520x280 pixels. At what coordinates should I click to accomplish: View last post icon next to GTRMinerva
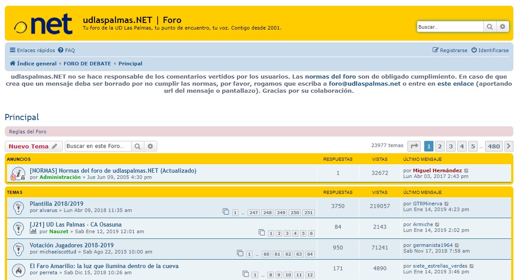446,204
